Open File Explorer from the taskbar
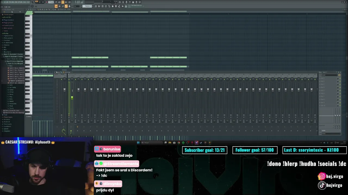The height and width of the screenshot is (195, 348). [x=170, y=142]
